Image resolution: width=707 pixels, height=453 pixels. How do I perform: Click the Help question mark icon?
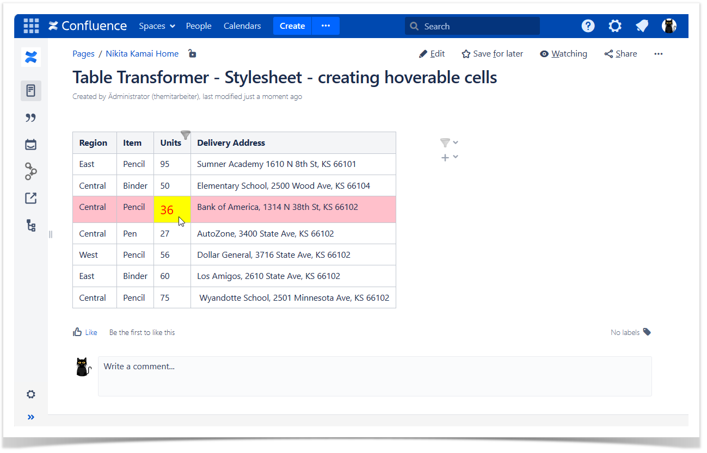click(x=588, y=26)
